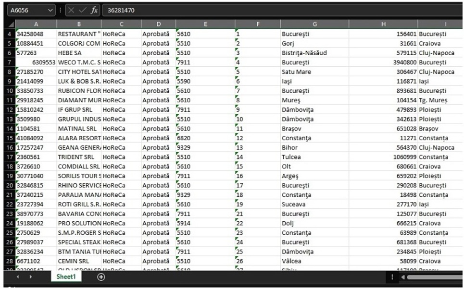Click the Cancel X icon in formula bar
The height and width of the screenshot is (288, 464).
coord(70,10)
